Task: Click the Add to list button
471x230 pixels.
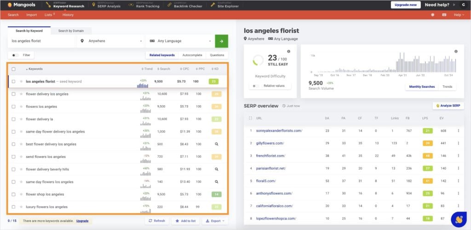Action: tap(185, 221)
